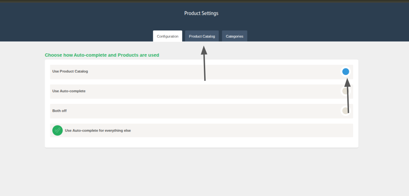Click the Product Settings page title
The height and width of the screenshot is (196, 409).
click(x=201, y=13)
